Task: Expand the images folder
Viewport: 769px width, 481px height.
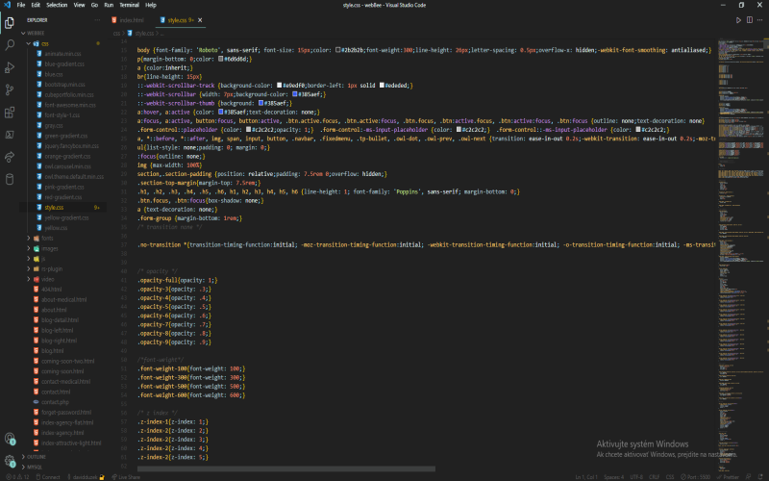Action: [49, 248]
